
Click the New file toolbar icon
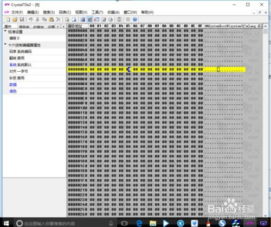[x=8, y=19]
